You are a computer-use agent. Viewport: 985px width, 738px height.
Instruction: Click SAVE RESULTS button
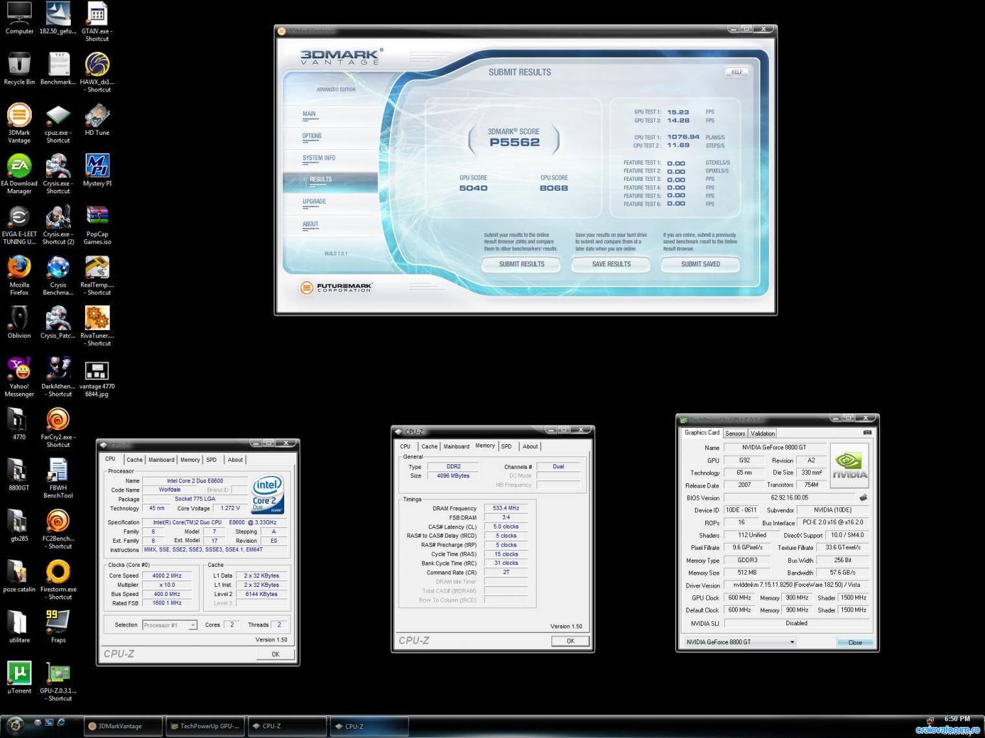611,264
